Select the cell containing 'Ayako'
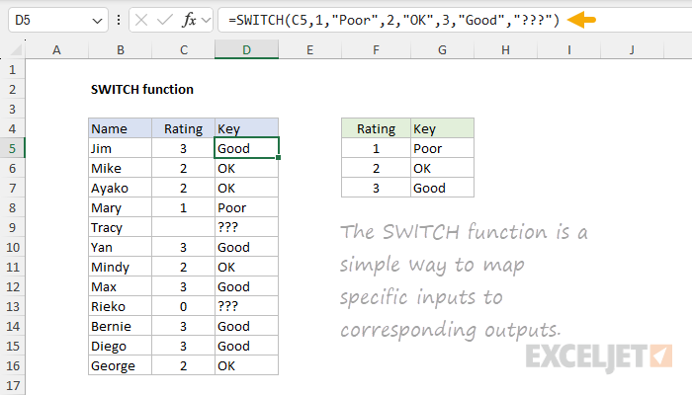692x395 pixels. tap(120, 188)
